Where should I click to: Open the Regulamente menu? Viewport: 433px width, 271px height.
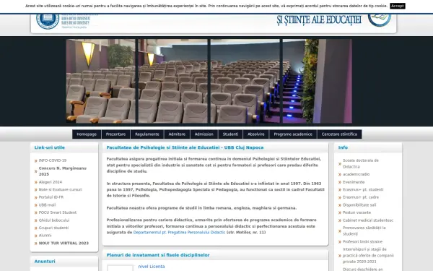pyautogui.click(x=147, y=134)
